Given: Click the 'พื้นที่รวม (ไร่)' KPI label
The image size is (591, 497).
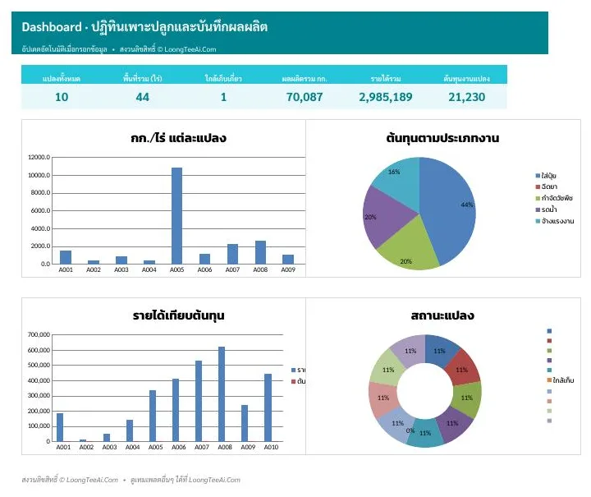Looking at the screenshot, I should [143, 78].
